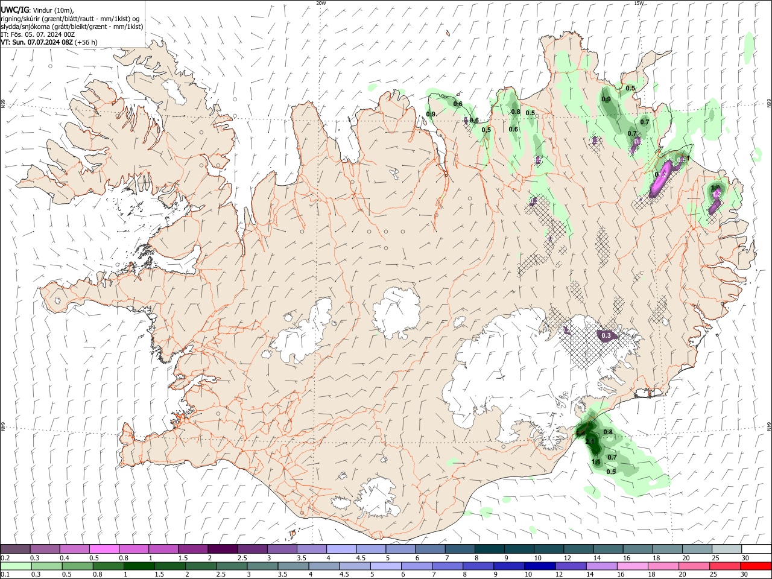
Task: Click the 0.1 label under the lower legend
Action: (x=4, y=575)
